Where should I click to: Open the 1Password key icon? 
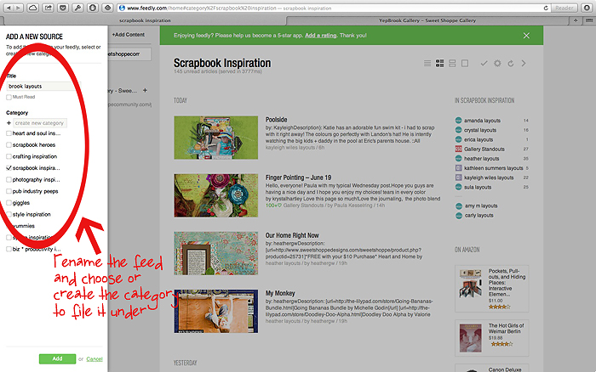coord(77,8)
